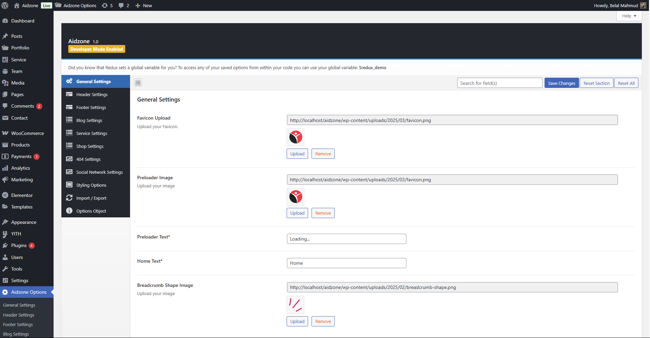Click the Save Changes button
The width and height of the screenshot is (650, 338).
pyautogui.click(x=561, y=83)
